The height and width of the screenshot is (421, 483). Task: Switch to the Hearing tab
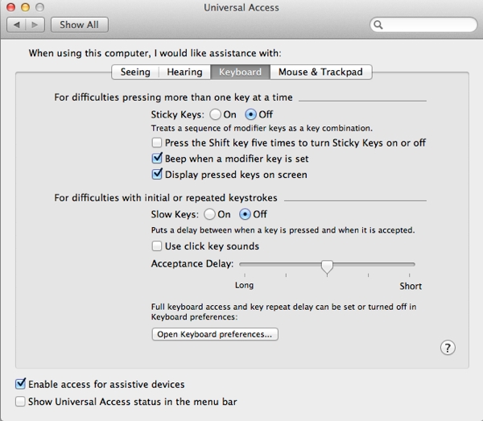184,72
